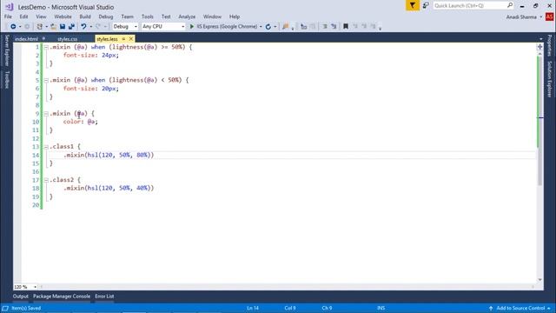The image size is (556, 313).
Task: Click the vertical editor scrollbar thumb
Action: [x=539, y=121]
